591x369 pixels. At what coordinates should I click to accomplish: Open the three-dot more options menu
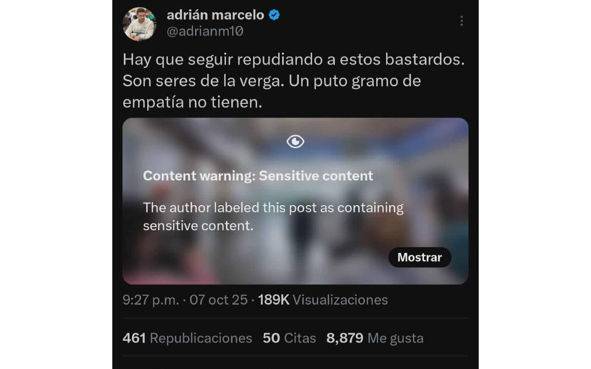[x=461, y=21]
